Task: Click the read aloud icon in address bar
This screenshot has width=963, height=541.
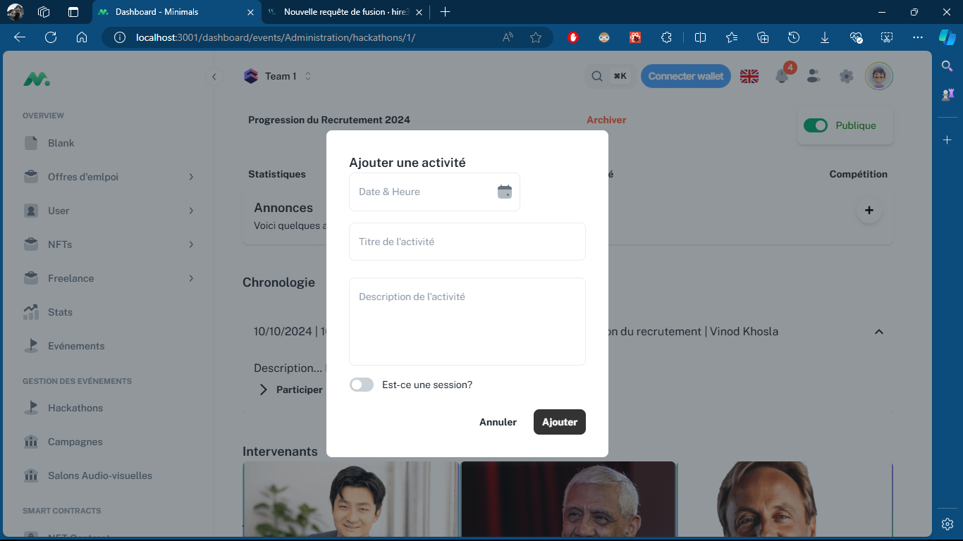Action: point(508,37)
